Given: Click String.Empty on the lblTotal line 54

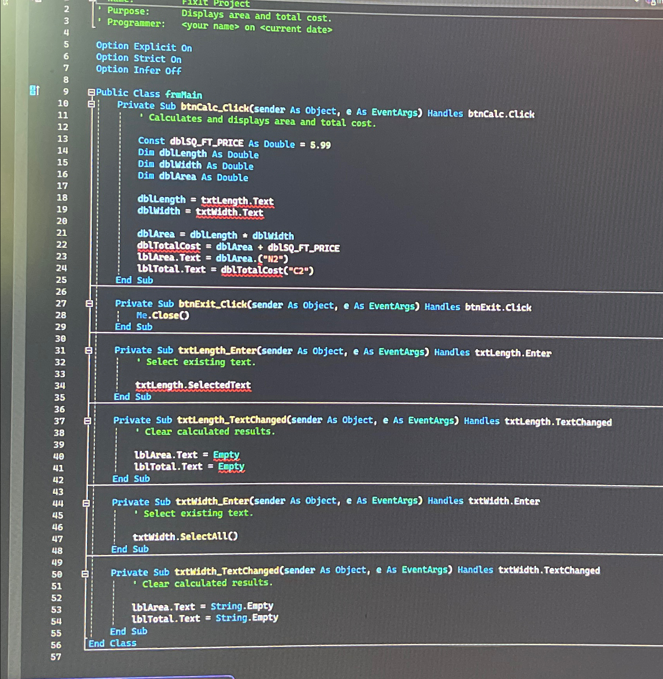Looking at the screenshot, I should coord(247,618).
